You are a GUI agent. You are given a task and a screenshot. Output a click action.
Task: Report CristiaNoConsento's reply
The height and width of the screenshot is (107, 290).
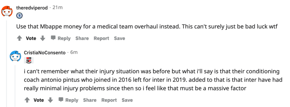109,100
